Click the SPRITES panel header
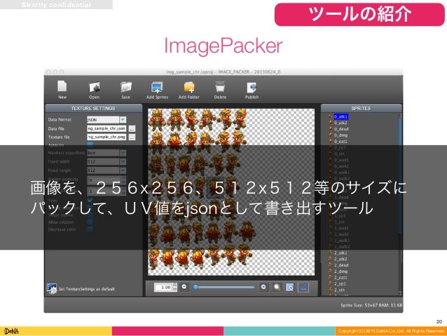 point(361,109)
